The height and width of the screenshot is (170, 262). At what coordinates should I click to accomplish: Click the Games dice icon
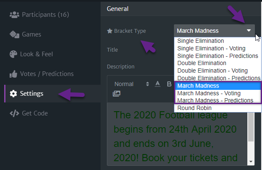tap(14, 34)
